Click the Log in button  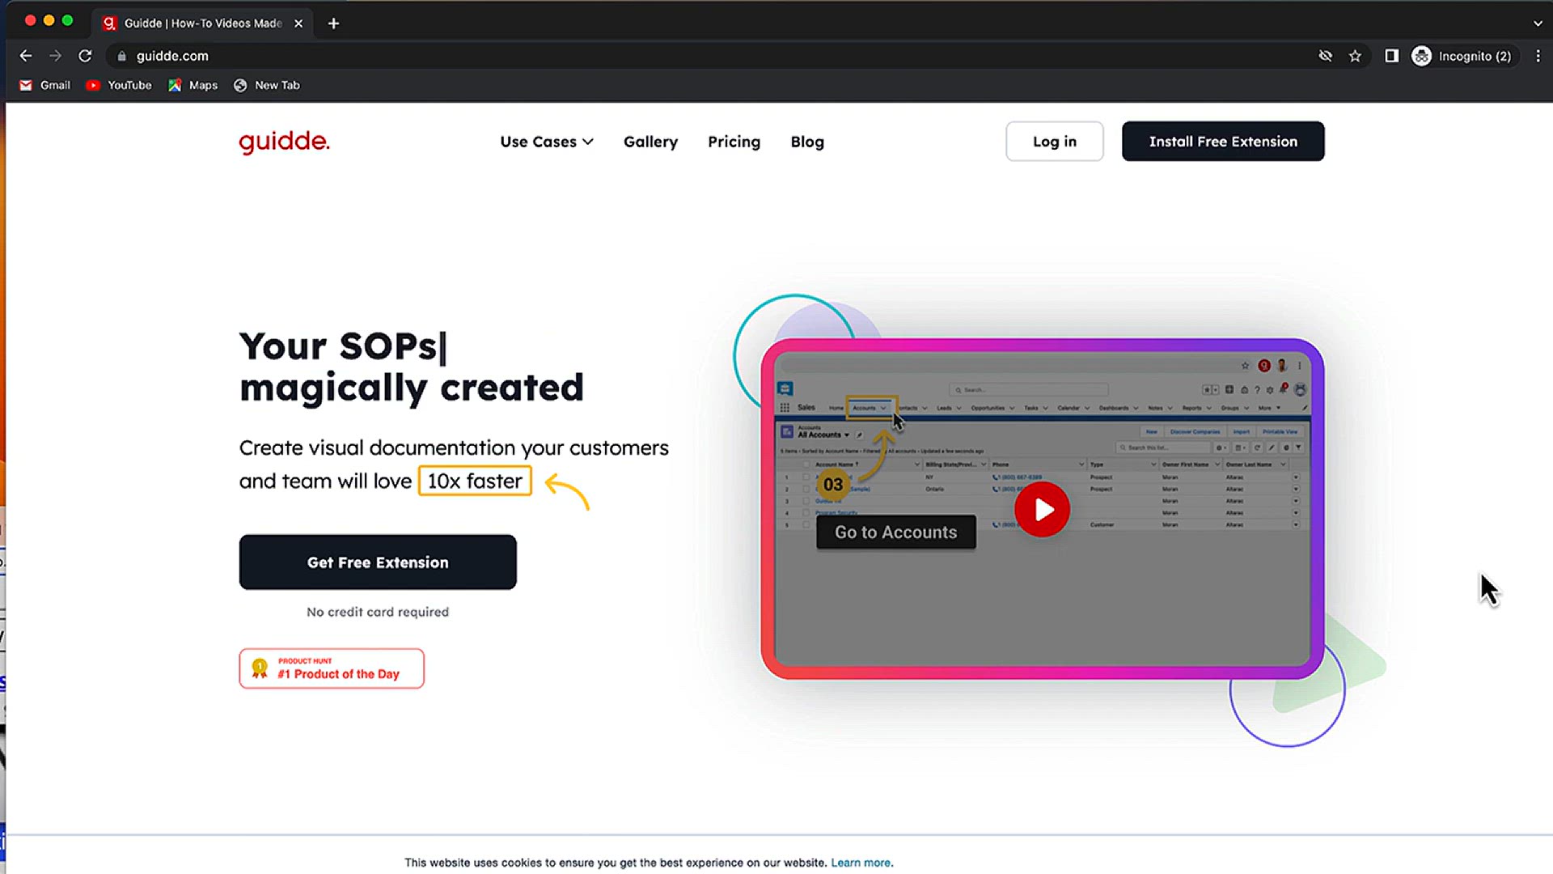pyautogui.click(x=1055, y=142)
